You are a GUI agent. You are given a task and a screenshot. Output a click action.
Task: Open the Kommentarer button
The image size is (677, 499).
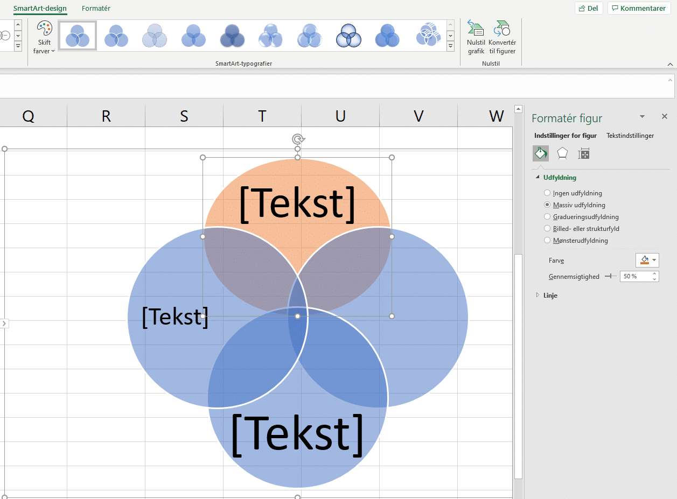[x=639, y=9]
